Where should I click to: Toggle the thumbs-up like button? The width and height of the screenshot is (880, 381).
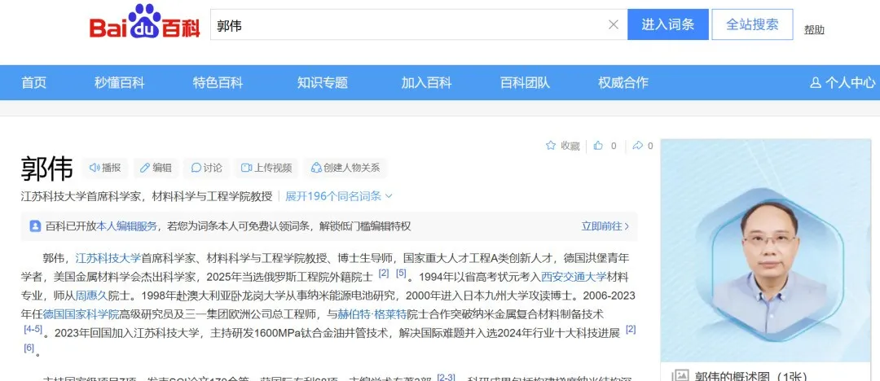599,146
